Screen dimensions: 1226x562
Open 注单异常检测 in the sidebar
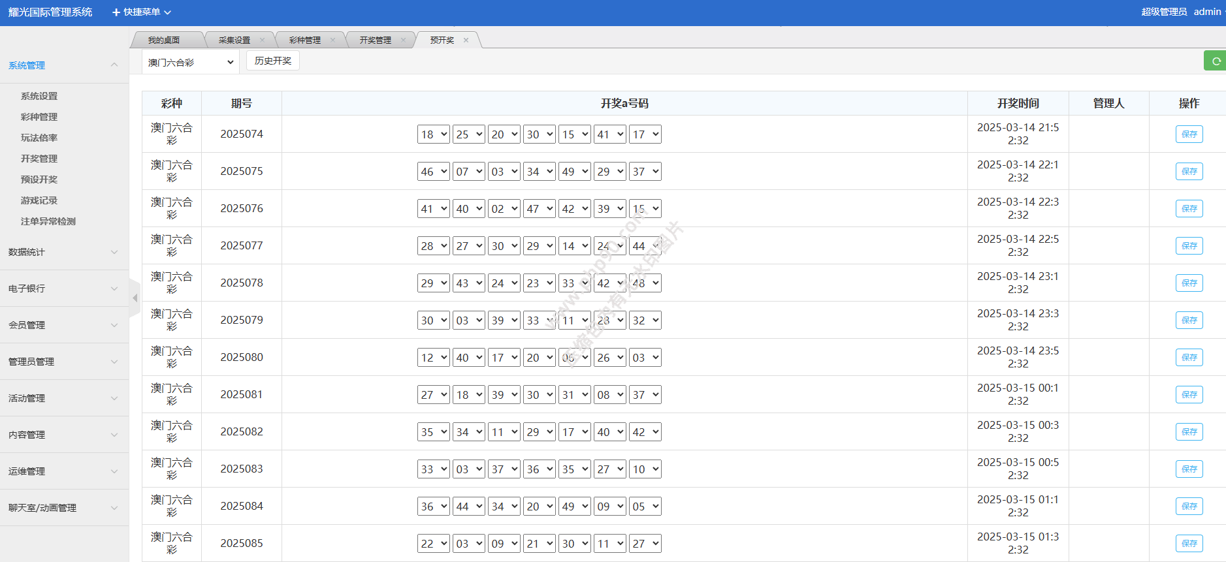click(x=48, y=221)
